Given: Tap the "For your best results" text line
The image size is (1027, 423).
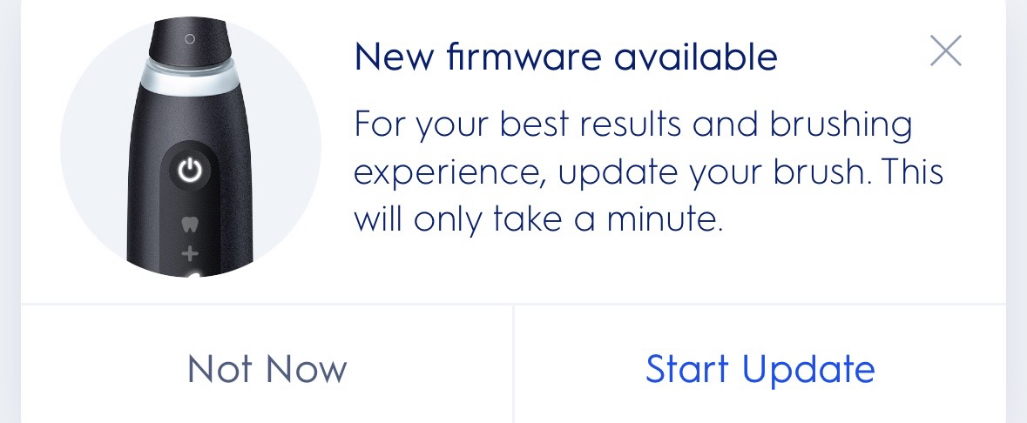Looking at the screenshot, I should [x=632, y=125].
